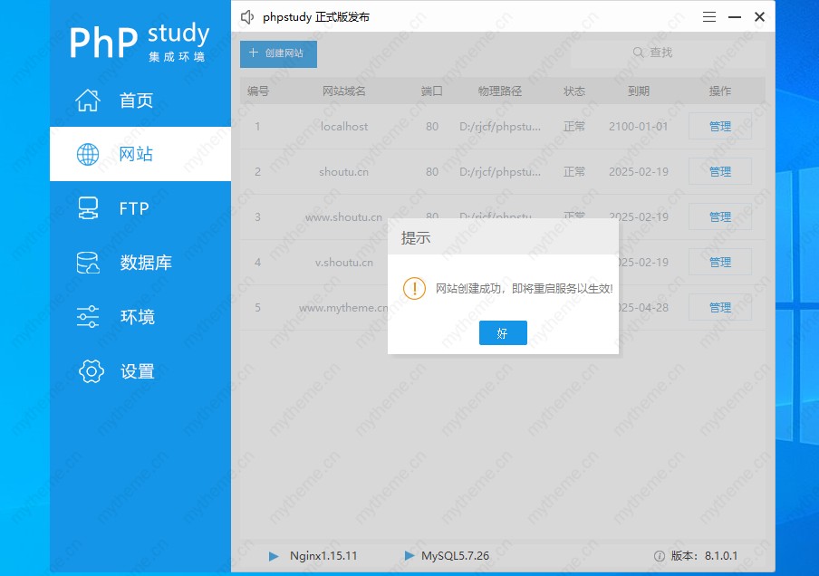The image size is (819, 576).
Task: Click the 创建网站 button
Action: click(x=278, y=53)
